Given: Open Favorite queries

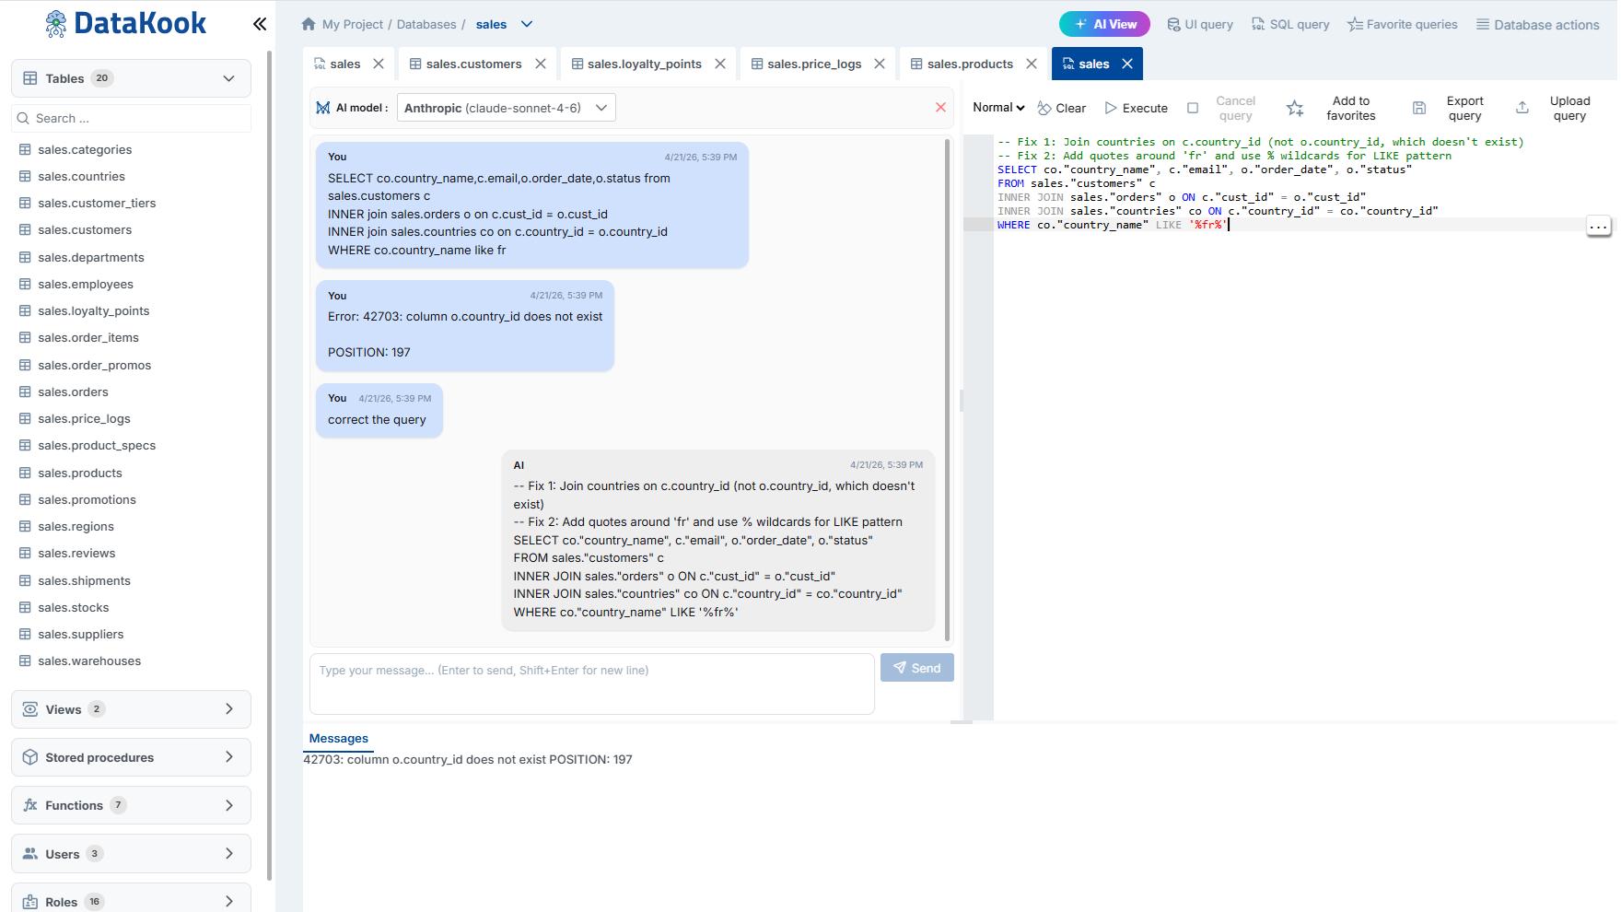Looking at the screenshot, I should [x=1403, y=25].
